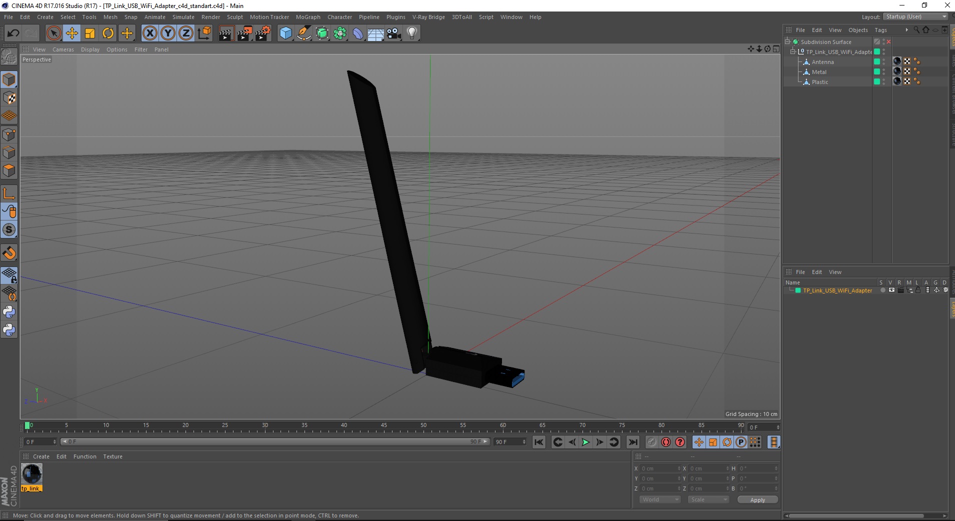Toggle Antenna visibility dots
Image resolution: width=955 pixels, height=521 pixels.
tap(883, 62)
